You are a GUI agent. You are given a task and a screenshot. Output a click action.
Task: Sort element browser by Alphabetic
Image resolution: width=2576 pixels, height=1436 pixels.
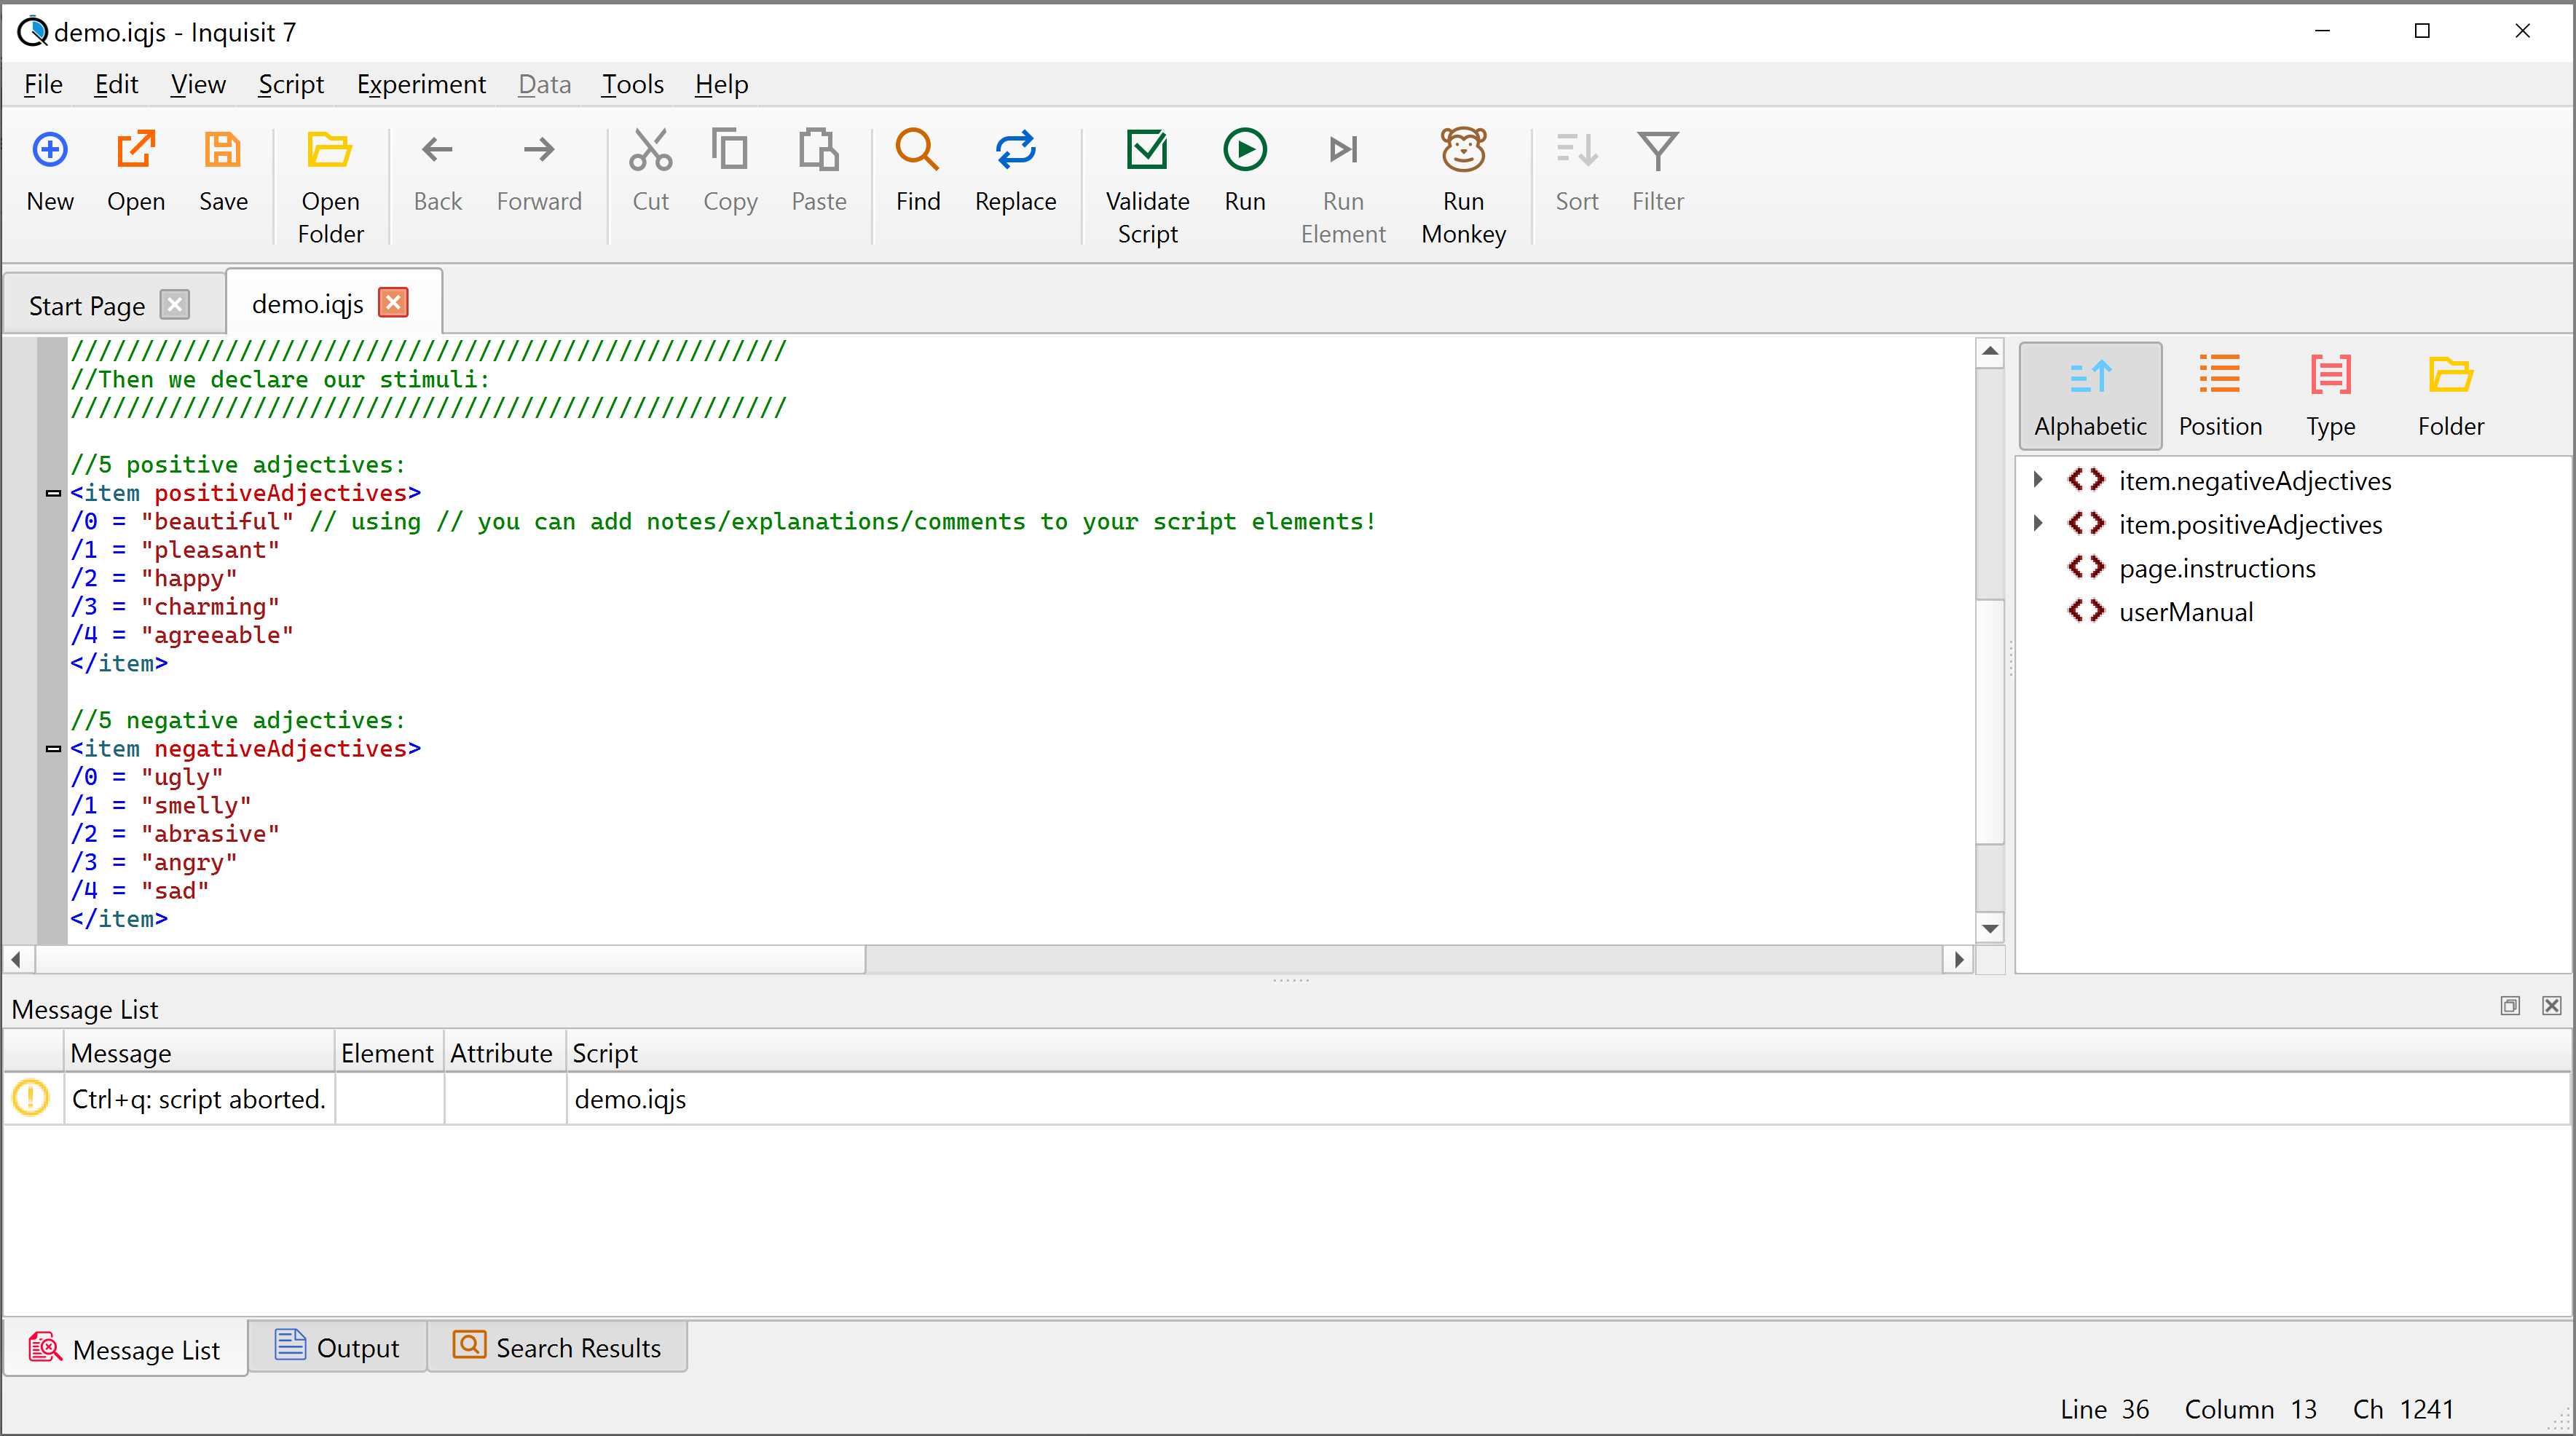2090,396
